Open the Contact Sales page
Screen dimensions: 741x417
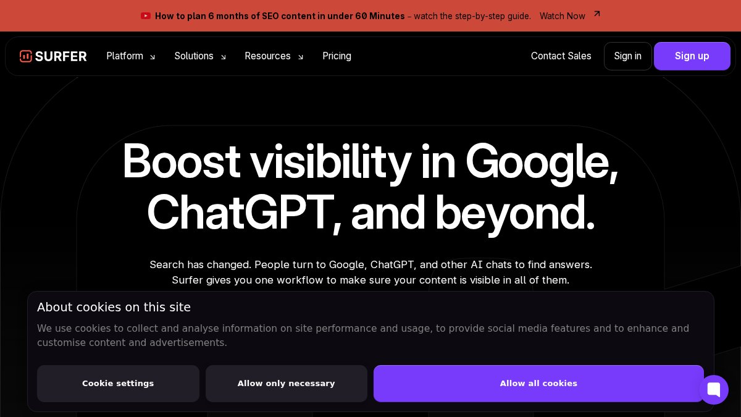(561, 56)
